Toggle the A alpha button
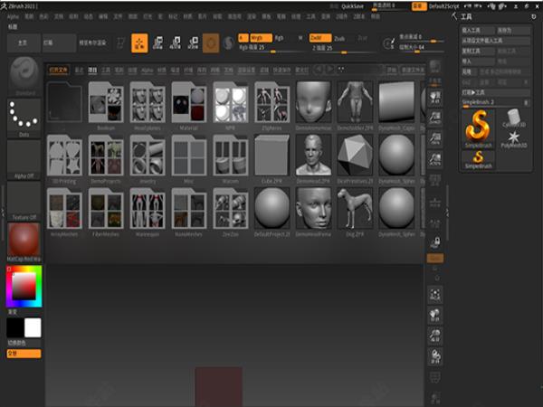This screenshot has width=543, height=407. coord(243,38)
